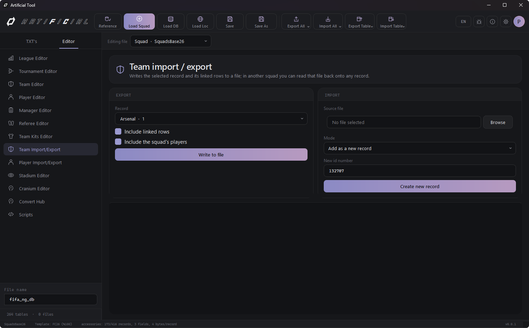Open the info icon in the header
Screen dimensions: 529x328
click(492, 22)
